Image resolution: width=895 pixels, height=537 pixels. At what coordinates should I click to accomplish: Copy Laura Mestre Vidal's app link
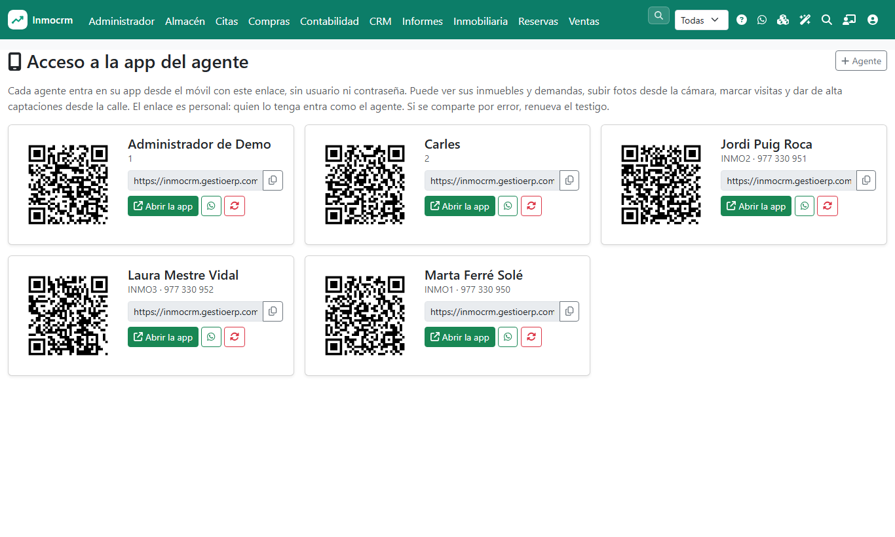pyautogui.click(x=273, y=312)
